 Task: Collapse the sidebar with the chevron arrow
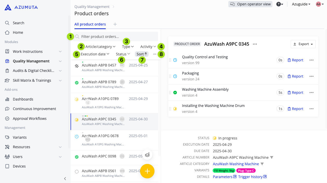click(x=65, y=178)
